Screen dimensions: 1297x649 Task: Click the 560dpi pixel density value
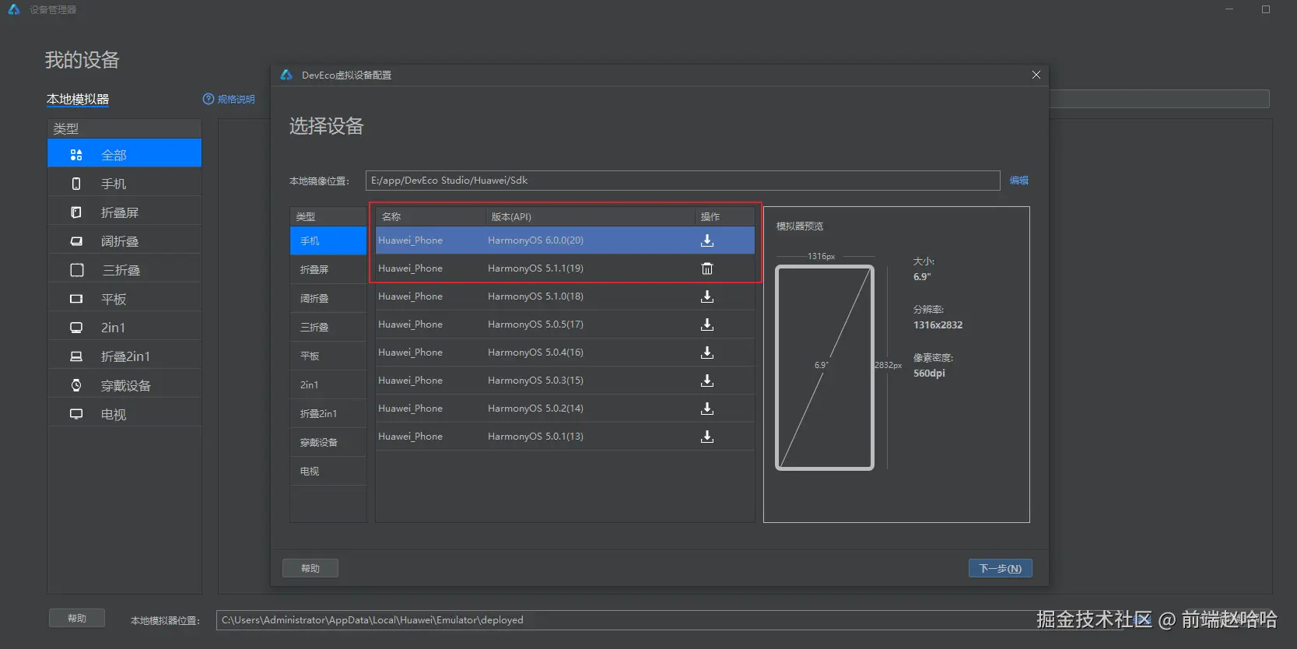click(929, 374)
